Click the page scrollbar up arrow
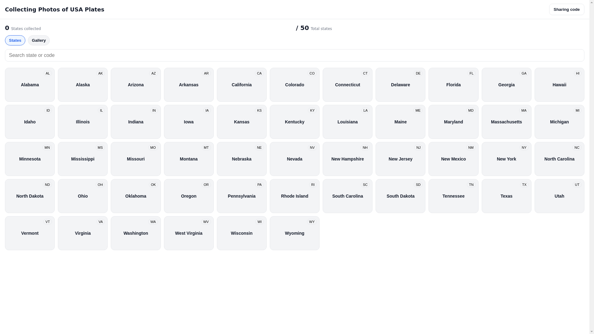 point(592,2)
